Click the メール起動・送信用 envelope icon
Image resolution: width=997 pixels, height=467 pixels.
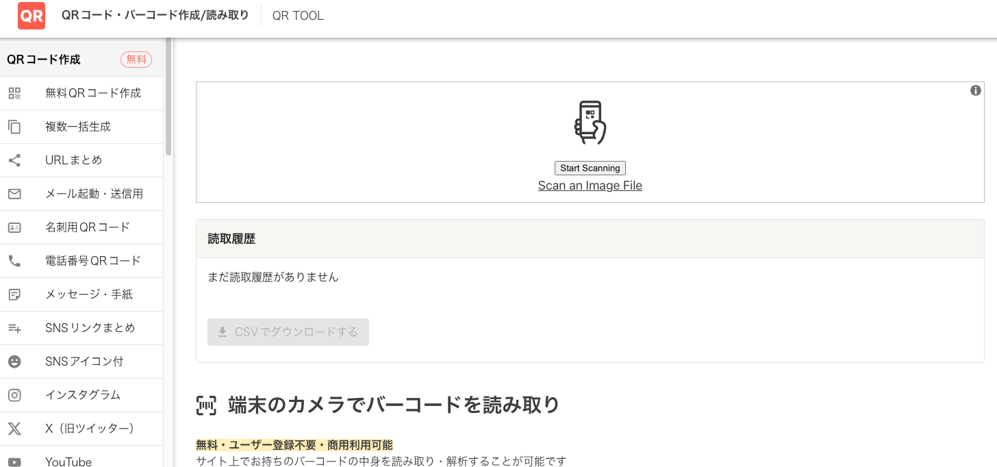point(14,194)
